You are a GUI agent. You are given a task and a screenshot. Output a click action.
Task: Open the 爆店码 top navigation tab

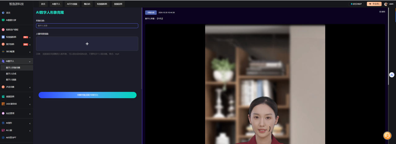coord(87,4)
